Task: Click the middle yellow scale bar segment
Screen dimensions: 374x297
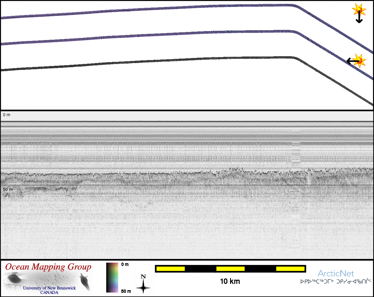Action: coord(230,269)
